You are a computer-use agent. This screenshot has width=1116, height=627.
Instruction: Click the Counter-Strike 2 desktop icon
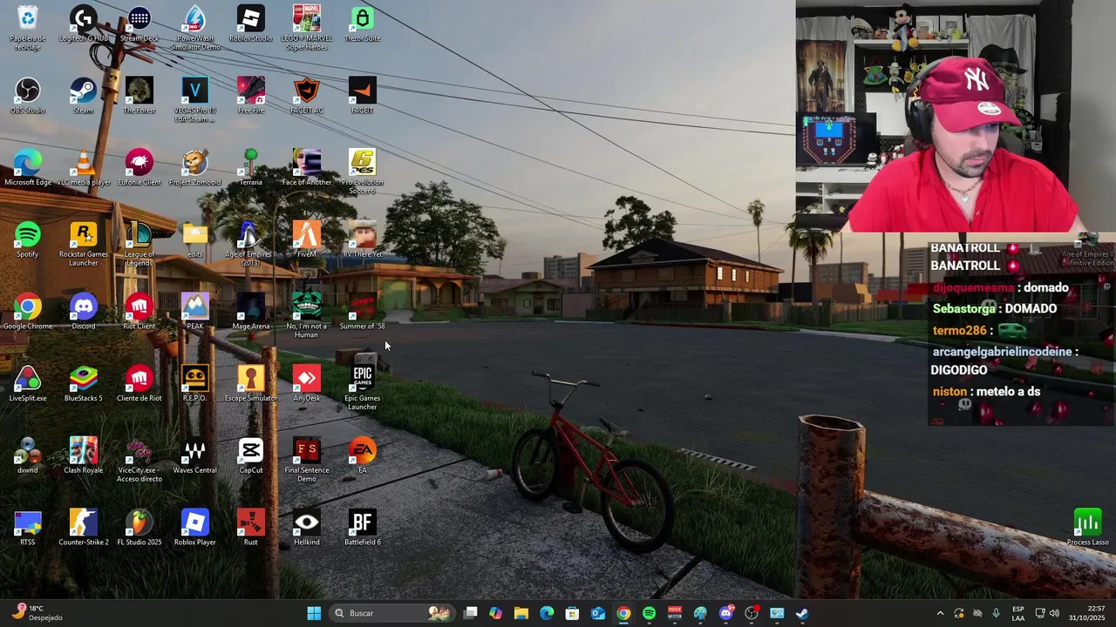84,529
